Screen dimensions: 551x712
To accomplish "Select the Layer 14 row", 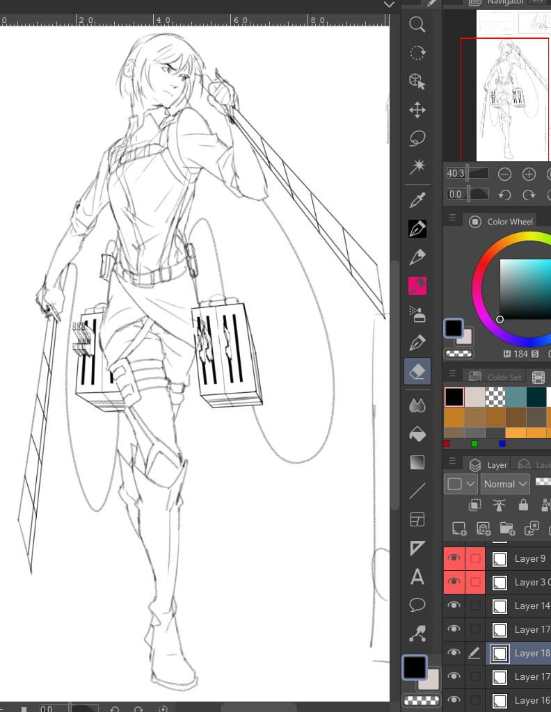I will pyautogui.click(x=518, y=606).
